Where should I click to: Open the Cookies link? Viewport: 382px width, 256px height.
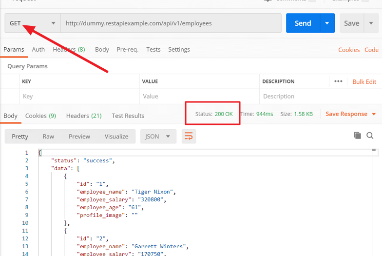pyautogui.click(x=349, y=50)
